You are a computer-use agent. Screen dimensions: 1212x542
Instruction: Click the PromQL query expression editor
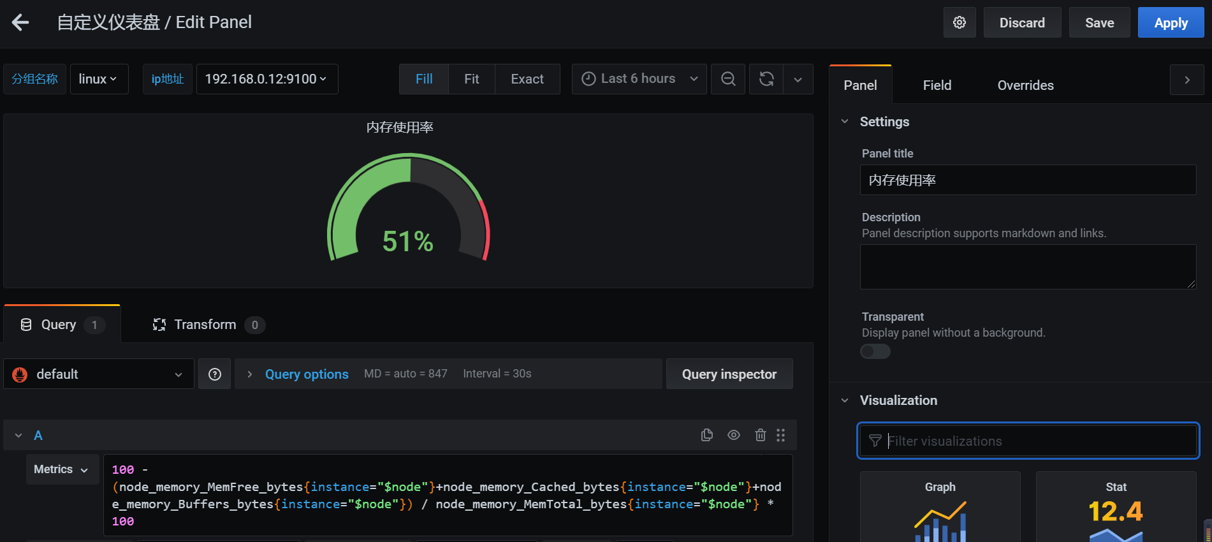(448, 495)
